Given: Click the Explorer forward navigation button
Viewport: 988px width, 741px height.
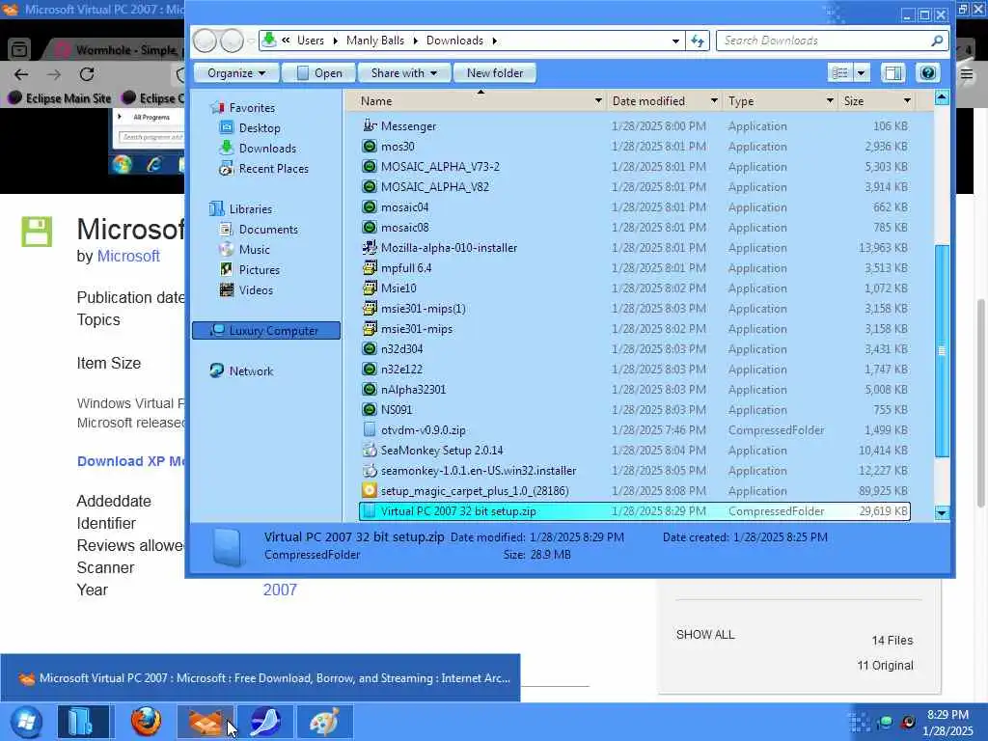Looking at the screenshot, I should click(232, 41).
